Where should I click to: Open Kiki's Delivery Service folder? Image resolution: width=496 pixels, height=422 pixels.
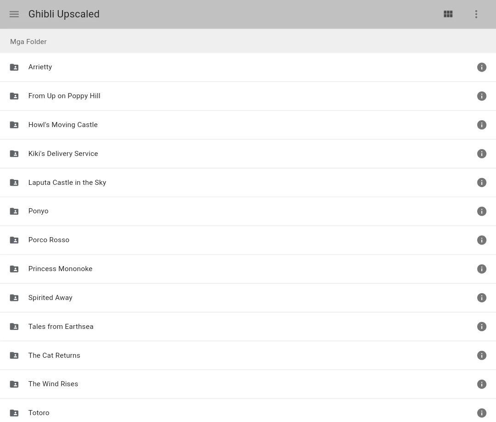248,154
